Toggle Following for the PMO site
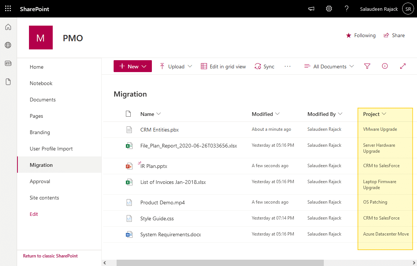This screenshot has width=417, height=266. [x=361, y=35]
